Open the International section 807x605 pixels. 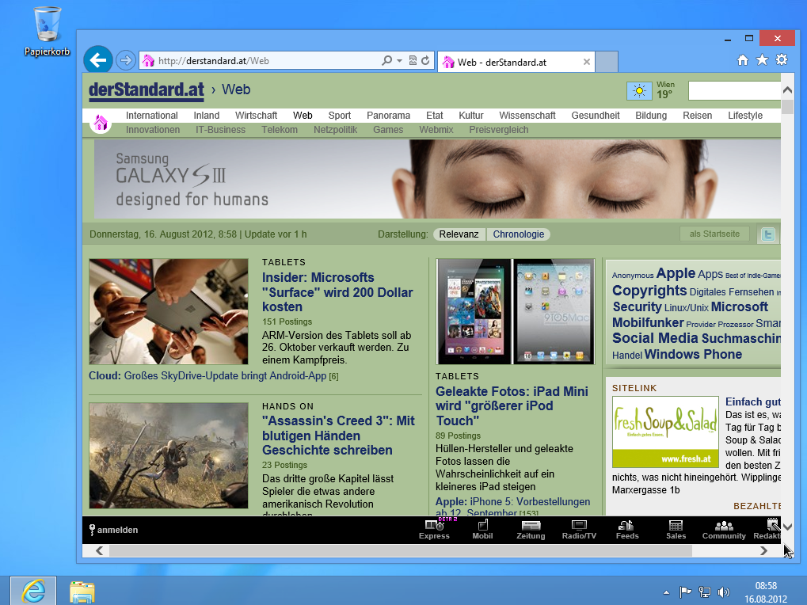(x=152, y=116)
